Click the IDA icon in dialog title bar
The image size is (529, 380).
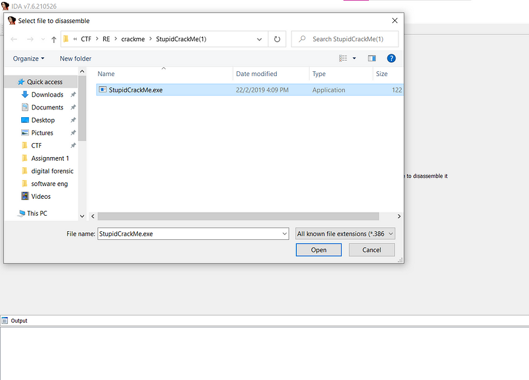pyautogui.click(x=12, y=21)
